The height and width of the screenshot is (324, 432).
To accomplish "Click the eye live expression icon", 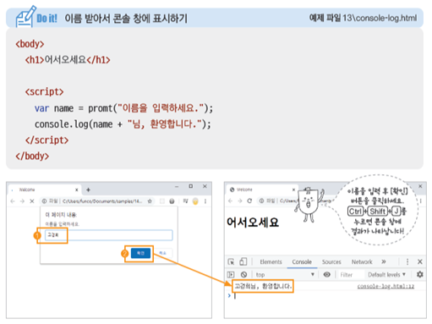I will [327, 274].
